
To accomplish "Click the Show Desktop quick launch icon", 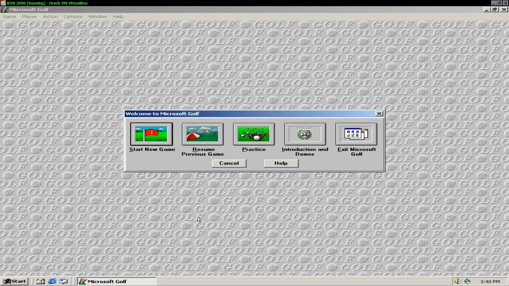I will [x=40, y=281].
